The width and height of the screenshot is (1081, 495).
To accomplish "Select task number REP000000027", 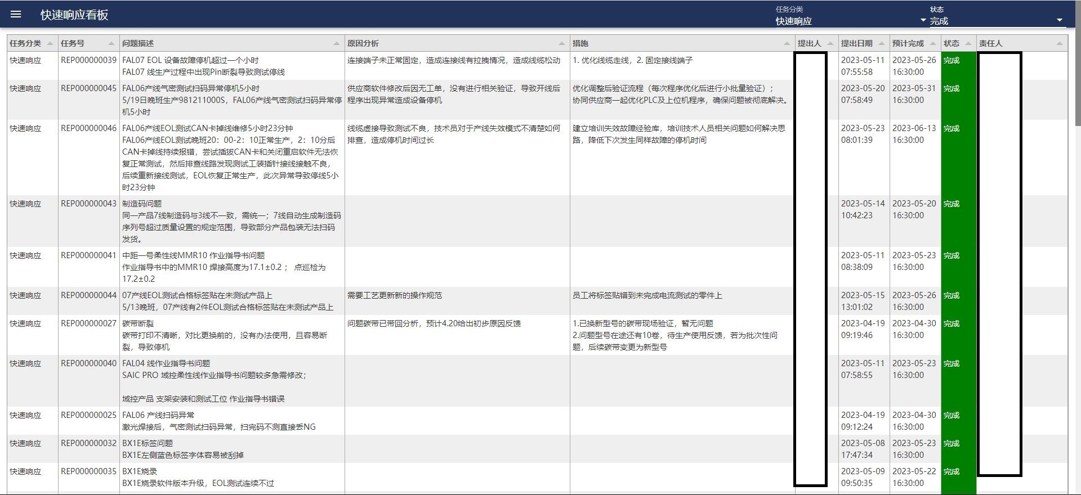I will (88, 323).
